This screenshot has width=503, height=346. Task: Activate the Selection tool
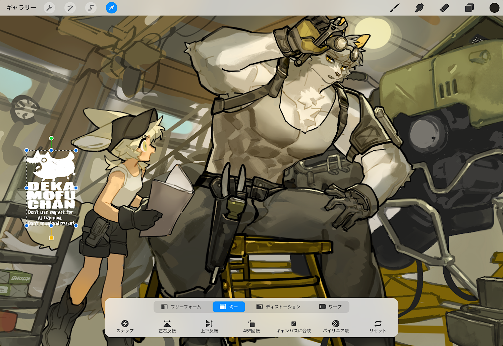[x=91, y=8]
